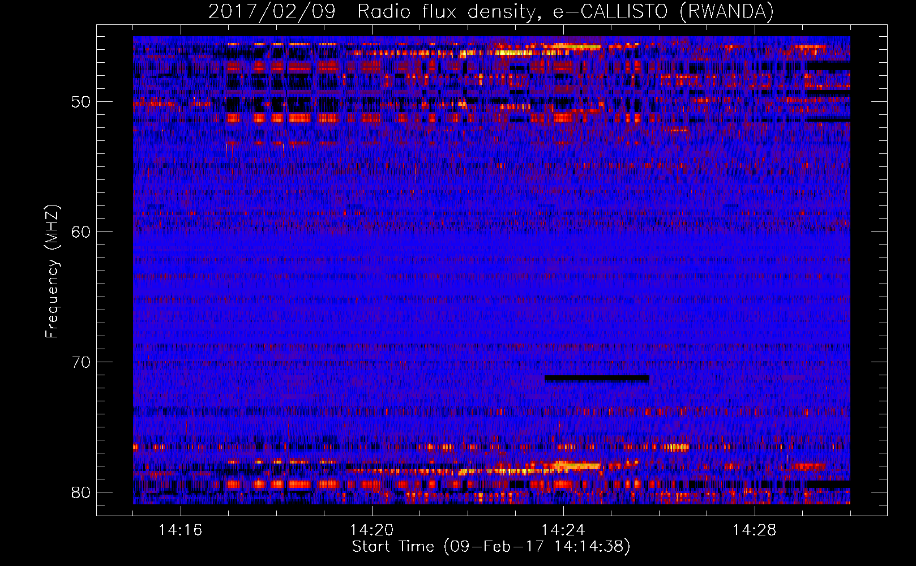The height and width of the screenshot is (566, 916).
Task: Click the date "2017/02/09" in the title
Action: pos(272,12)
